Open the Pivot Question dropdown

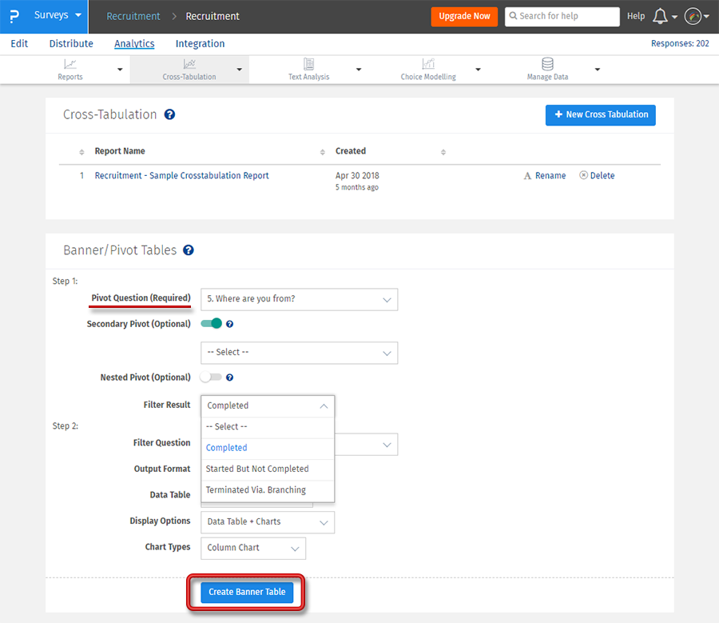299,299
